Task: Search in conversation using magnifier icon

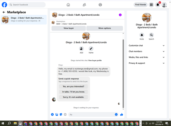Action: point(151,35)
